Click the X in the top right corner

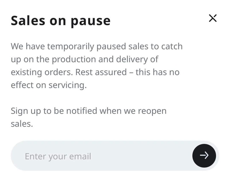pyautogui.click(x=213, y=18)
